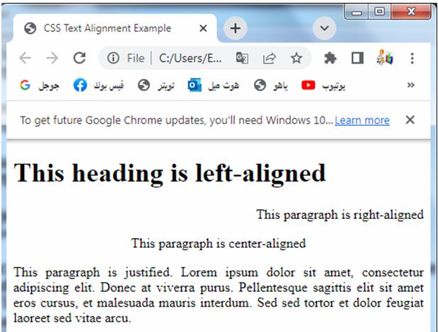Close the Chrome window

[x=411, y=12]
